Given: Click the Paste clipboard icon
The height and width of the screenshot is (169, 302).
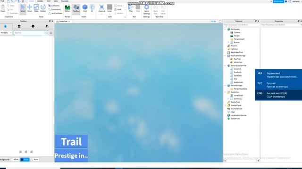Looking at the screenshot, I should pos(3,8).
